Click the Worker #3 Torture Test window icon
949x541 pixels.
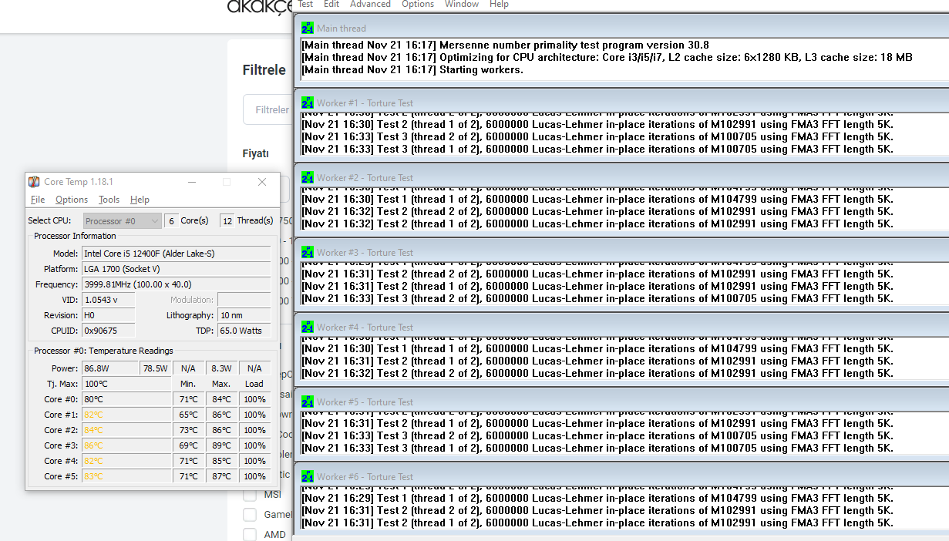coord(308,252)
